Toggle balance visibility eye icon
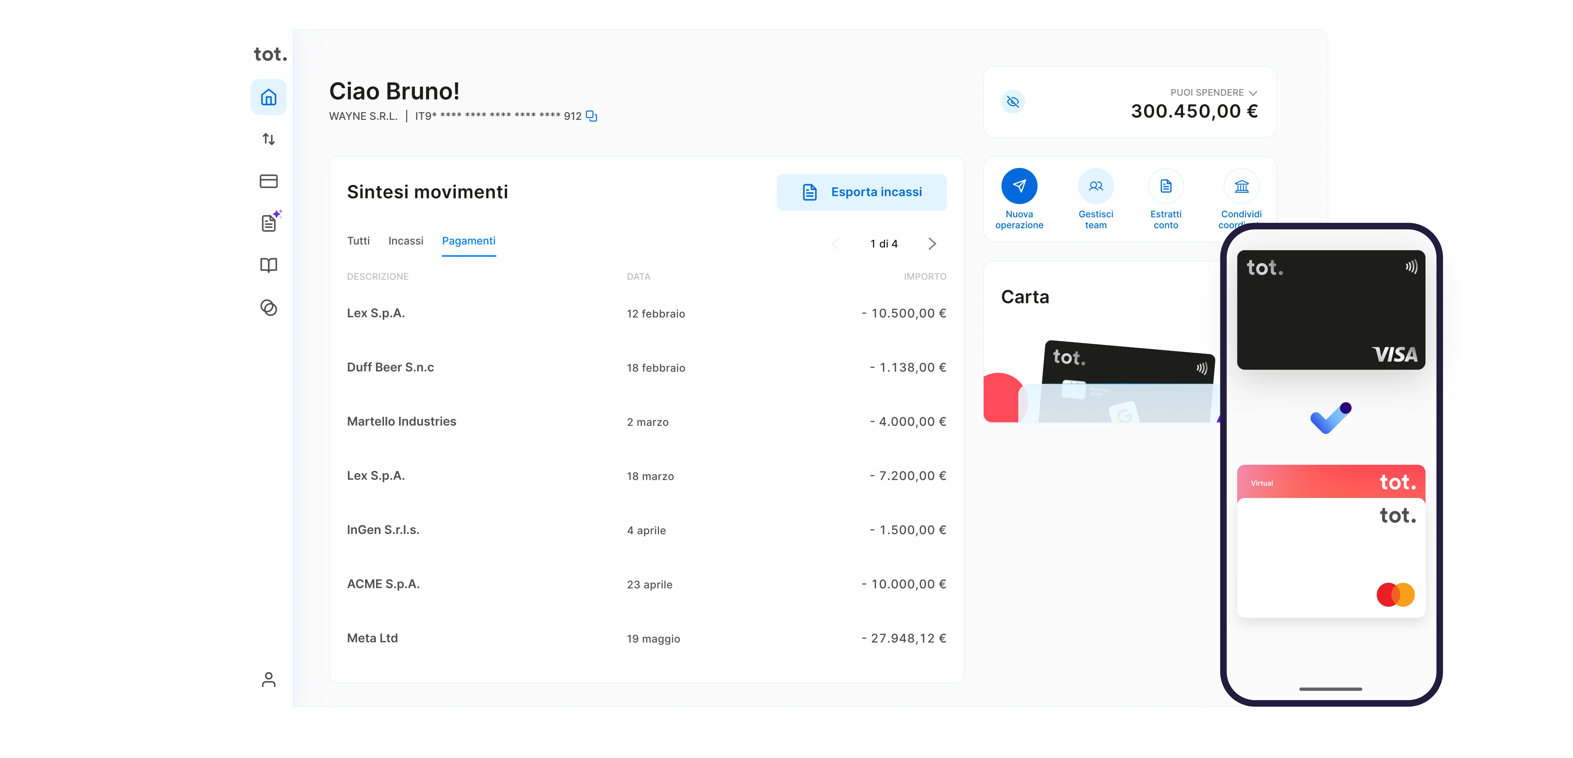The height and width of the screenshot is (758, 1573). (1013, 102)
